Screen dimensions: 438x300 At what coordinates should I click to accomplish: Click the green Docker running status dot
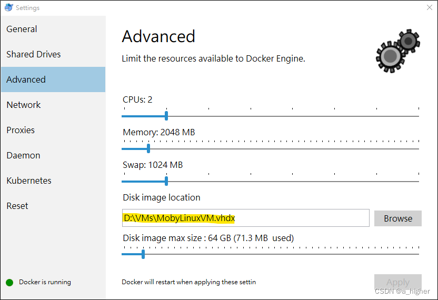pos(9,282)
